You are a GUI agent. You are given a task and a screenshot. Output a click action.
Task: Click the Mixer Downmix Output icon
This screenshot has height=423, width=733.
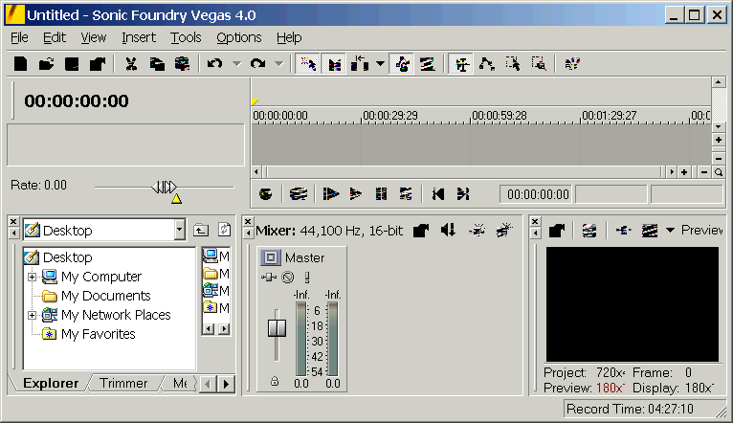coord(448,230)
